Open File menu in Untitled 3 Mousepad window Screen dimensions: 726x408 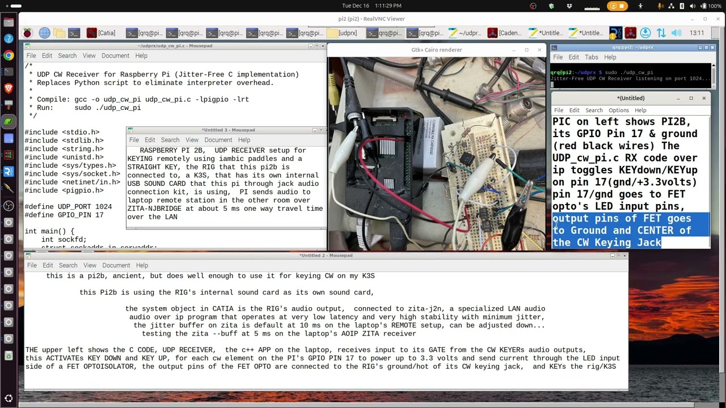click(x=134, y=140)
